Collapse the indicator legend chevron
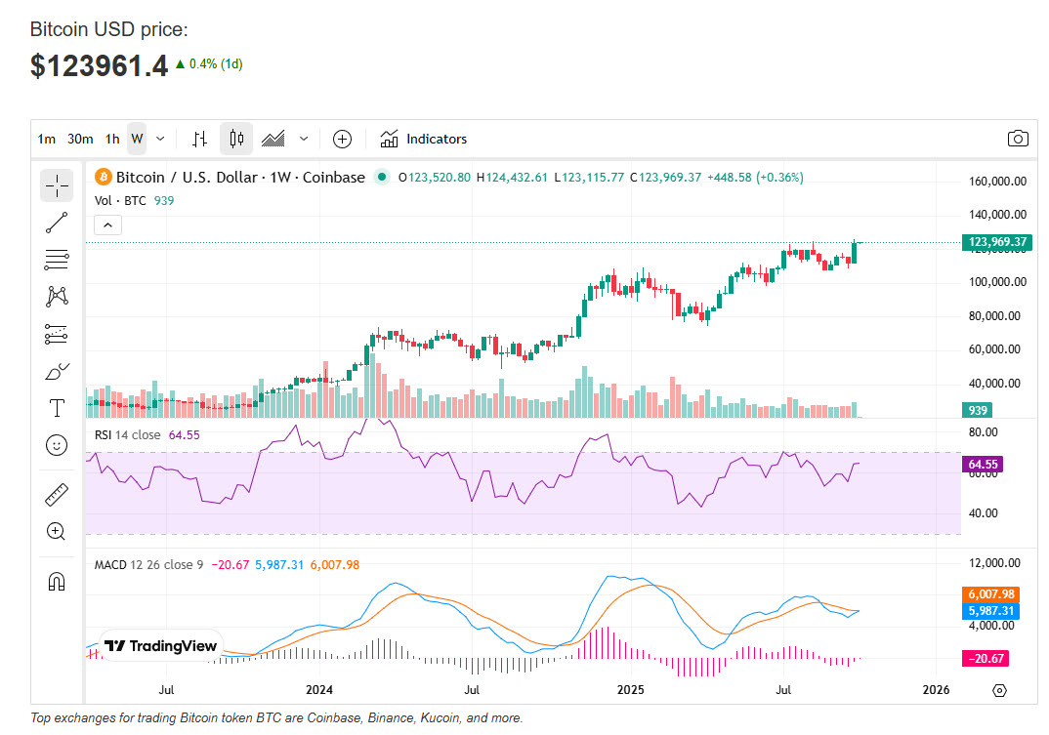Image resolution: width=1049 pixels, height=735 pixels. pyautogui.click(x=108, y=225)
